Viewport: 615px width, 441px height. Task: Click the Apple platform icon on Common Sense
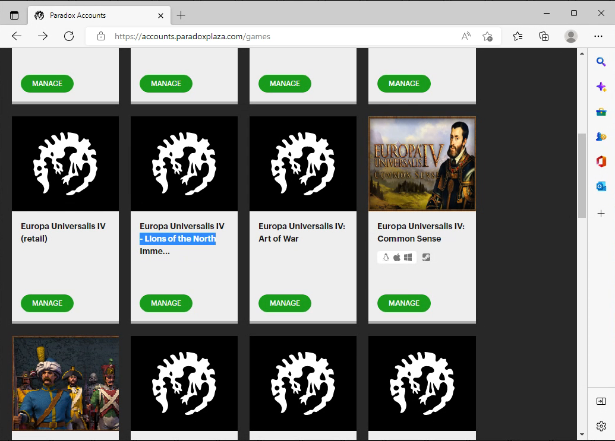pyautogui.click(x=397, y=258)
